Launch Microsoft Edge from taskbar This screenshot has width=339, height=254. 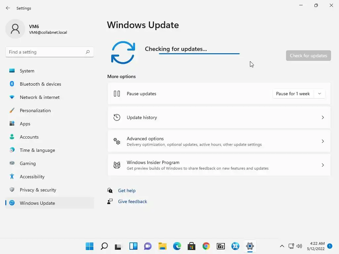click(x=177, y=246)
